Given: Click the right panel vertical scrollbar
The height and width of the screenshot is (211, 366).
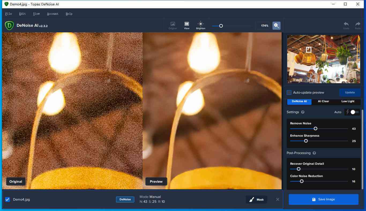Looking at the screenshot, I should (x=363, y=149).
